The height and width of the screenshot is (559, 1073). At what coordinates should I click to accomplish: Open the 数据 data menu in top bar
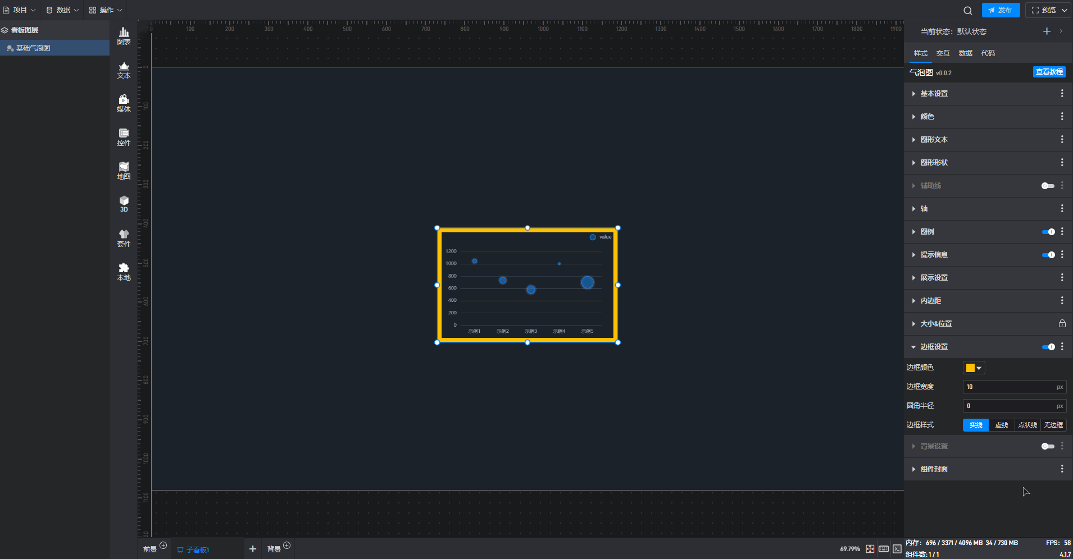[x=62, y=10]
